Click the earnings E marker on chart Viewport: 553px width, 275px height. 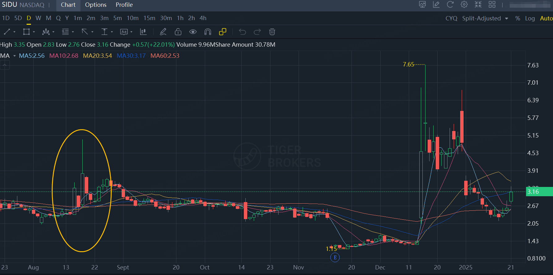click(x=335, y=257)
